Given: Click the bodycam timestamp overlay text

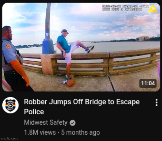Looking at the screenshot, I should click(x=126, y=8).
